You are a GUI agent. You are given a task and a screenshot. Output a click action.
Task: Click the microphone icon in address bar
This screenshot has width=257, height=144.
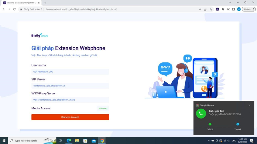(x=200, y=9)
